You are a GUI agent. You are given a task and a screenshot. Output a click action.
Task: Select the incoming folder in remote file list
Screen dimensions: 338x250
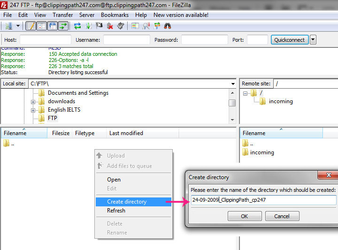pyautogui.click(x=258, y=152)
